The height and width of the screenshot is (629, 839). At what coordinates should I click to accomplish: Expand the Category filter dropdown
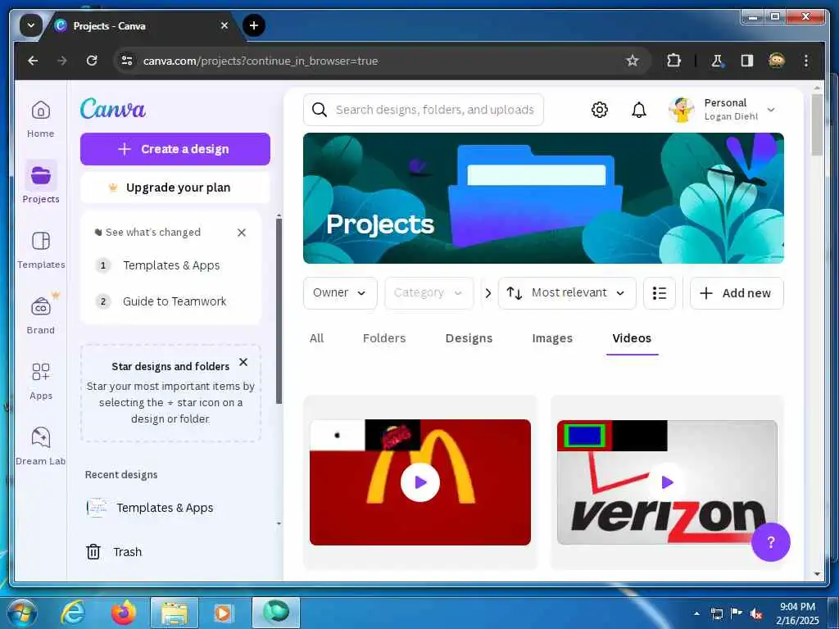429,292
